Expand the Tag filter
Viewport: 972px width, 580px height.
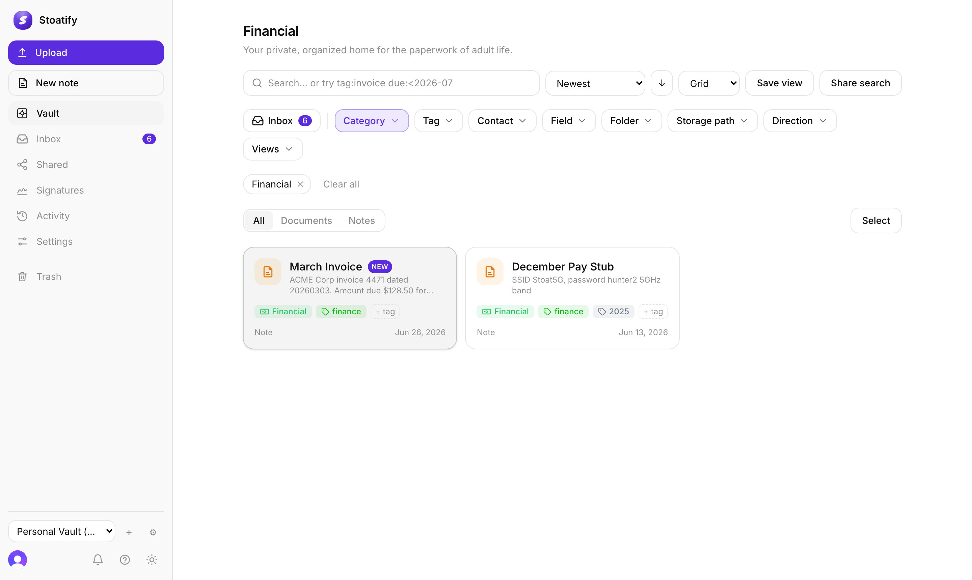438,121
